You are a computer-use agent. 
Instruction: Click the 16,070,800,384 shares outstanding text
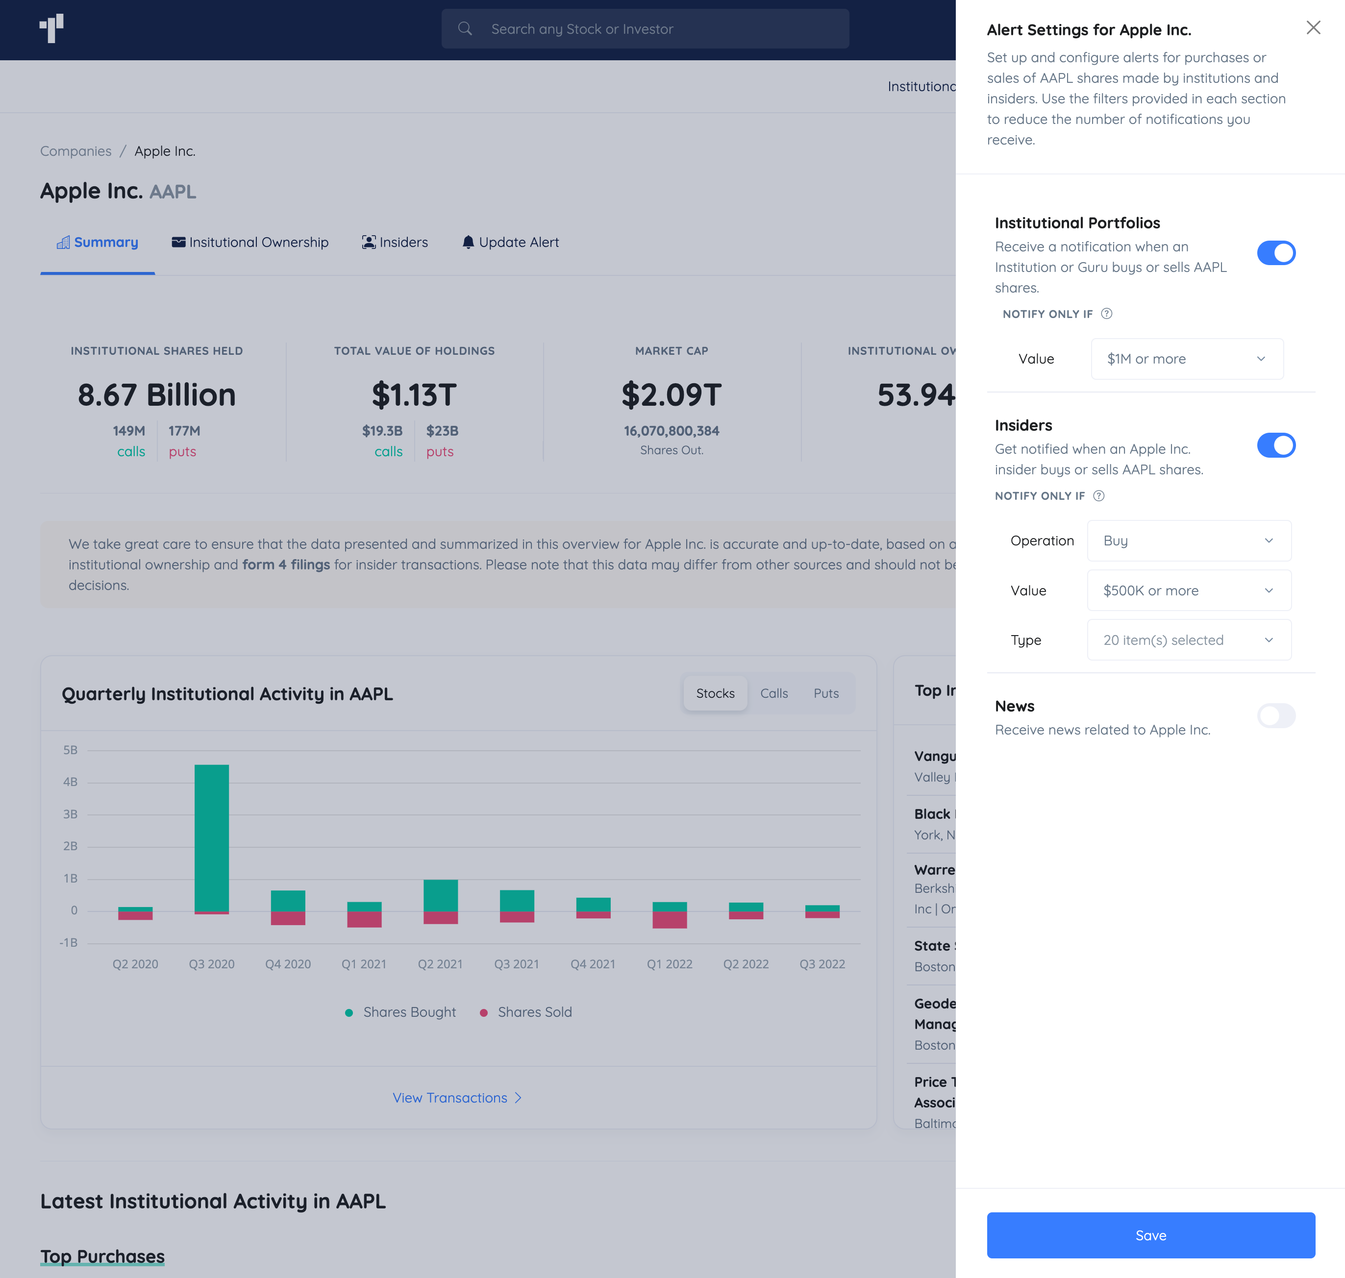pos(671,431)
